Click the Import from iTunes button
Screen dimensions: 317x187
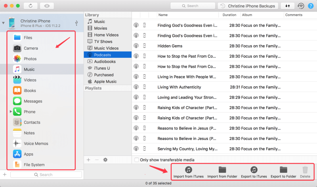(189, 172)
